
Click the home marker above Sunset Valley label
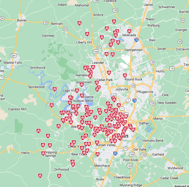pyautogui.click(x=97, y=142)
